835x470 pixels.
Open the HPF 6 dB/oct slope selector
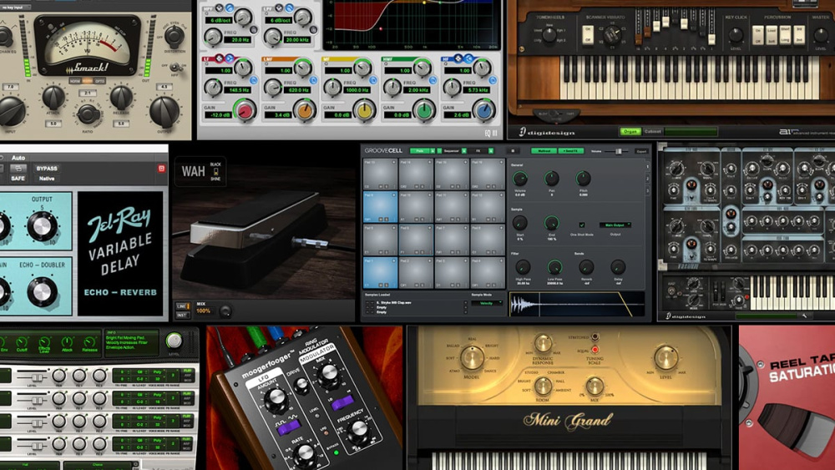click(x=220, y=19)
